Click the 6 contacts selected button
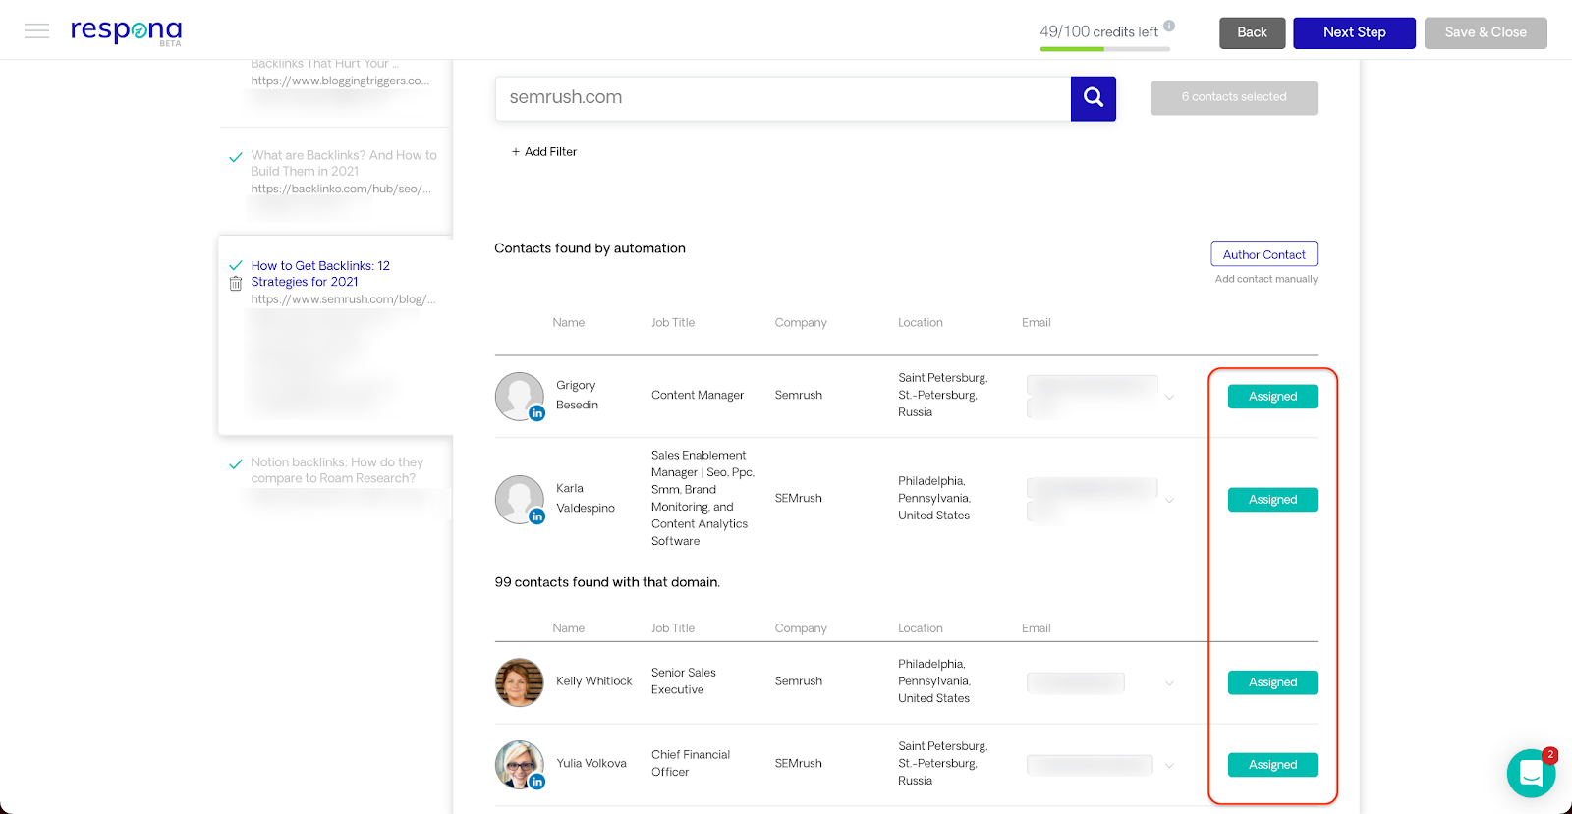The height and width of the screenshot is (814, 1572). click(1234, 97)
